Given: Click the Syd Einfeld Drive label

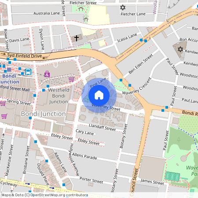Looking at the screenshot, I should 25,56.
